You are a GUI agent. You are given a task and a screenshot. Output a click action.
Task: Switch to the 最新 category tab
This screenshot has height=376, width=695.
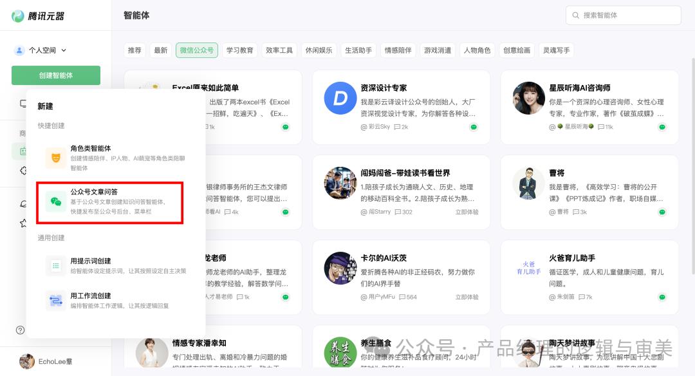161,50
